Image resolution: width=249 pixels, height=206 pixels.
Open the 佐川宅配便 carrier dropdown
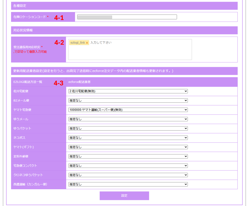coord(128,91)
